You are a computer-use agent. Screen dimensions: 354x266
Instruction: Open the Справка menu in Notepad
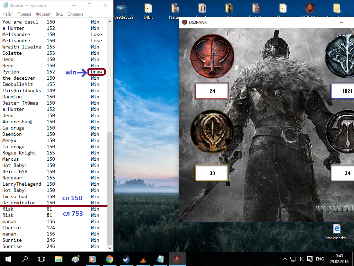click(x=75, y=14)
